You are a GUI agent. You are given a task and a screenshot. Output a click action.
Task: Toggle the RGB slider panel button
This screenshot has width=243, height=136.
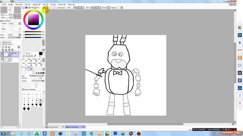pyautogui.click(x=27, y=8)
